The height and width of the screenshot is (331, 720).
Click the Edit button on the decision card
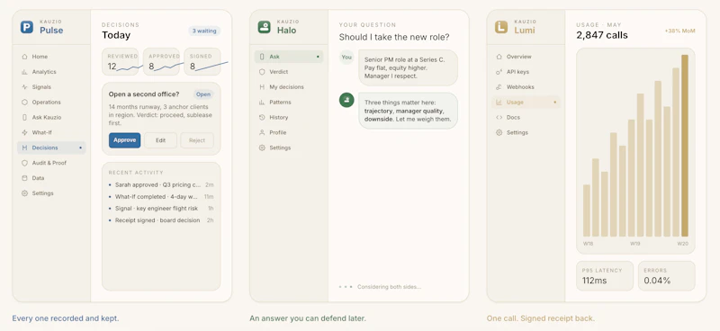pos(160,140)
